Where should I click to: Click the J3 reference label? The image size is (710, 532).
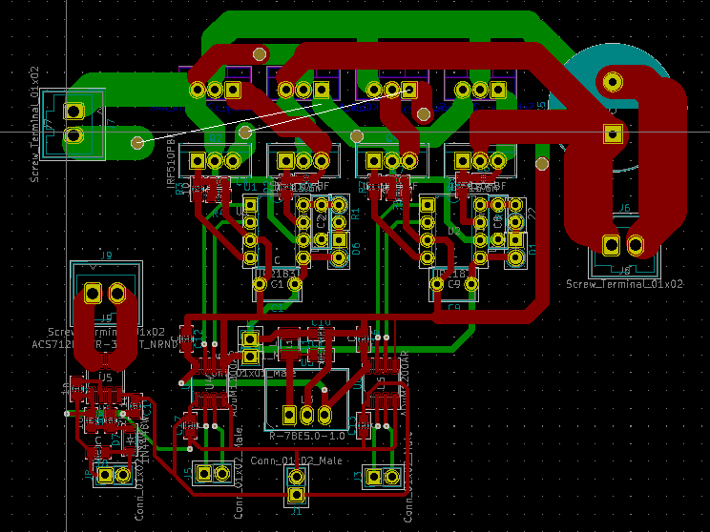358,477
